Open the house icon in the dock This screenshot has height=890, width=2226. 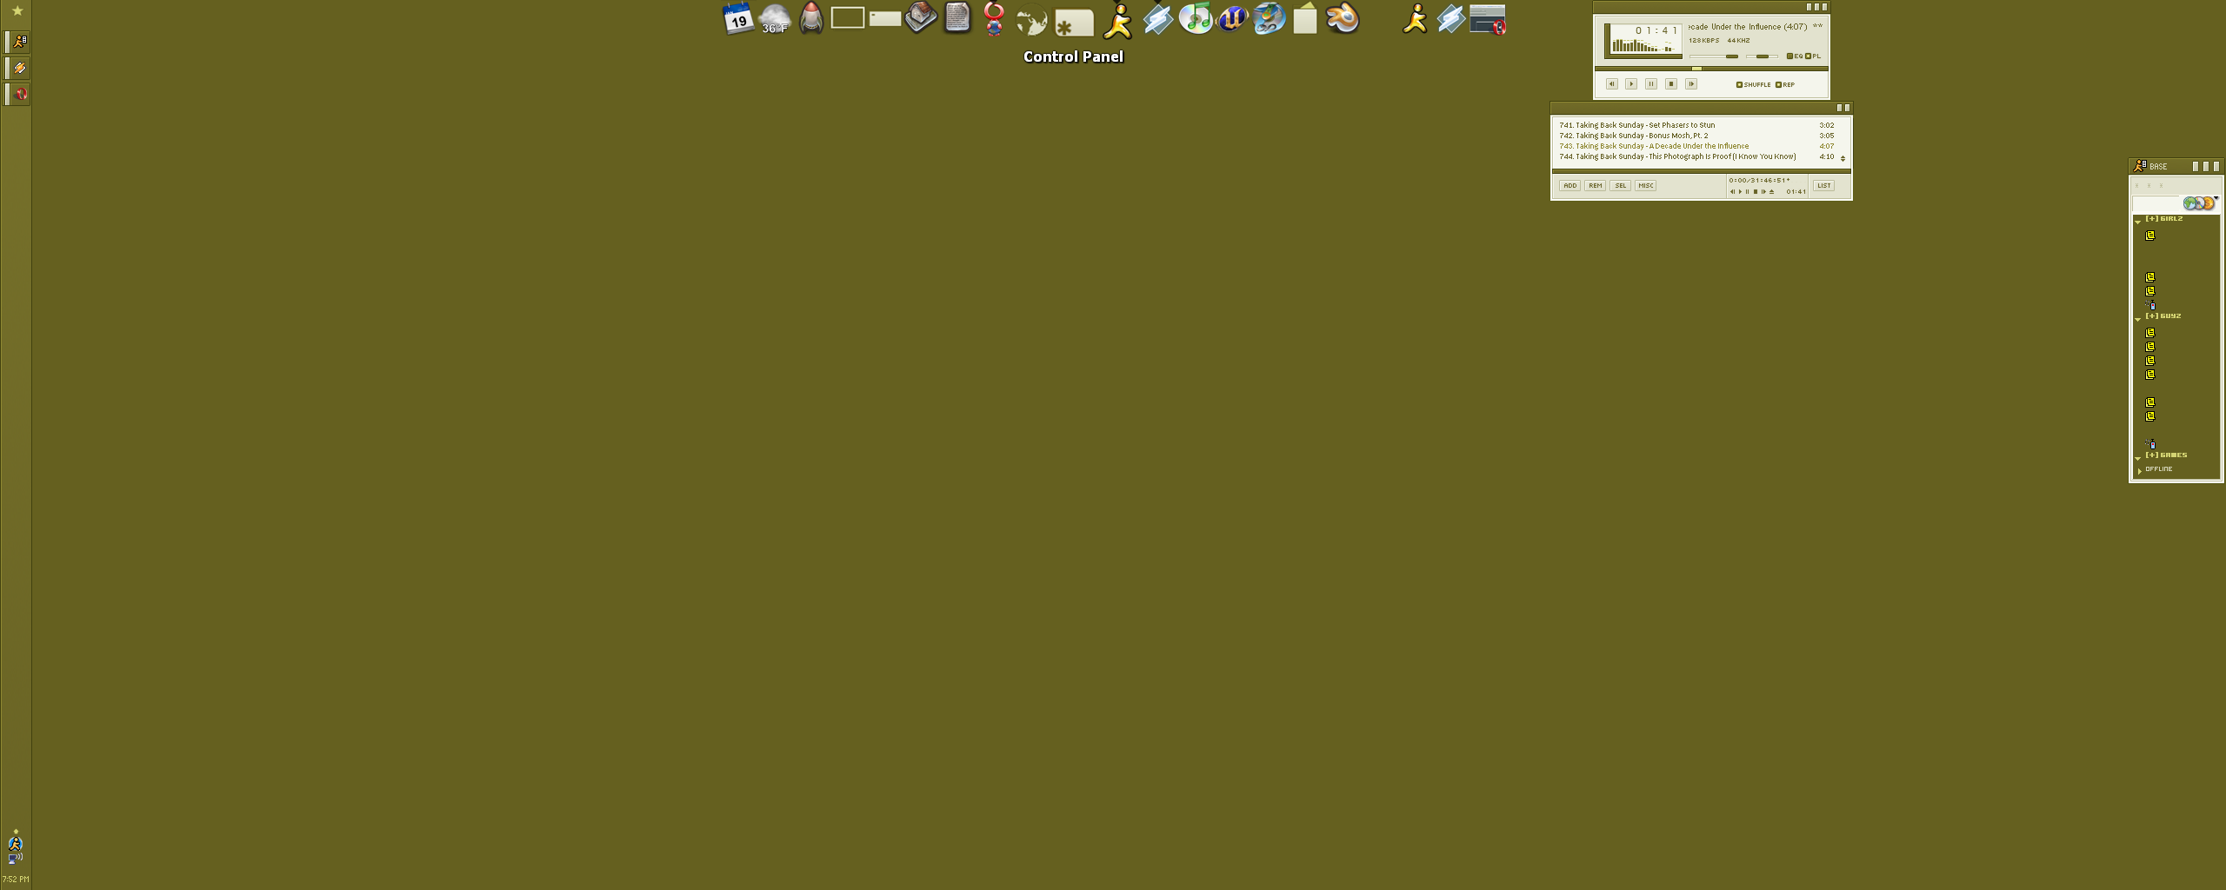click(x=921, y=17)
